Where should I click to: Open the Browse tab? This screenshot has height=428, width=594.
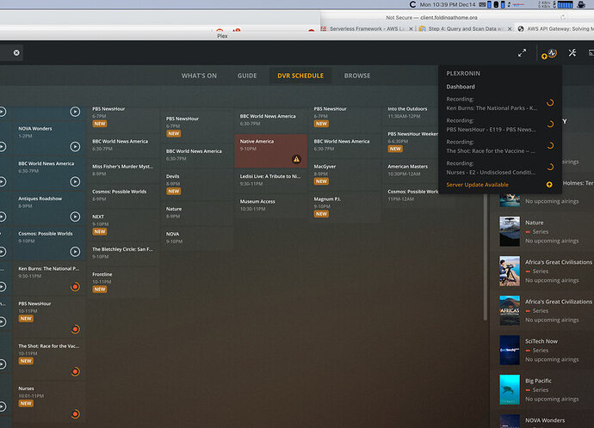tap(357, 76)
